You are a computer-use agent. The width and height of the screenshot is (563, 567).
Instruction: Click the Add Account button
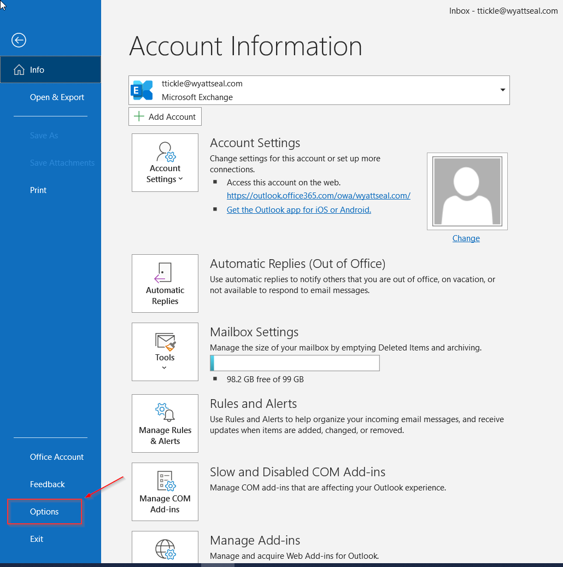pos(165,116)
